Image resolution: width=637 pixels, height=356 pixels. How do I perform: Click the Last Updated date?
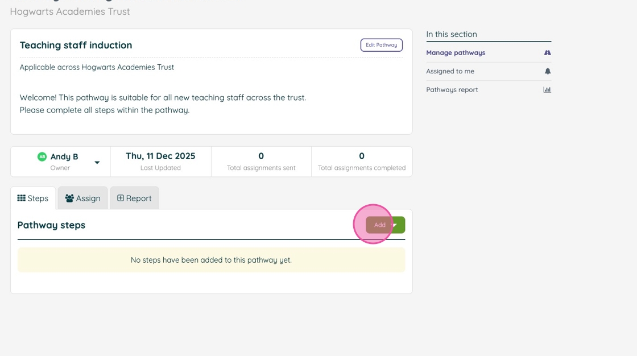pyautogui.click(x=160, y=156)
